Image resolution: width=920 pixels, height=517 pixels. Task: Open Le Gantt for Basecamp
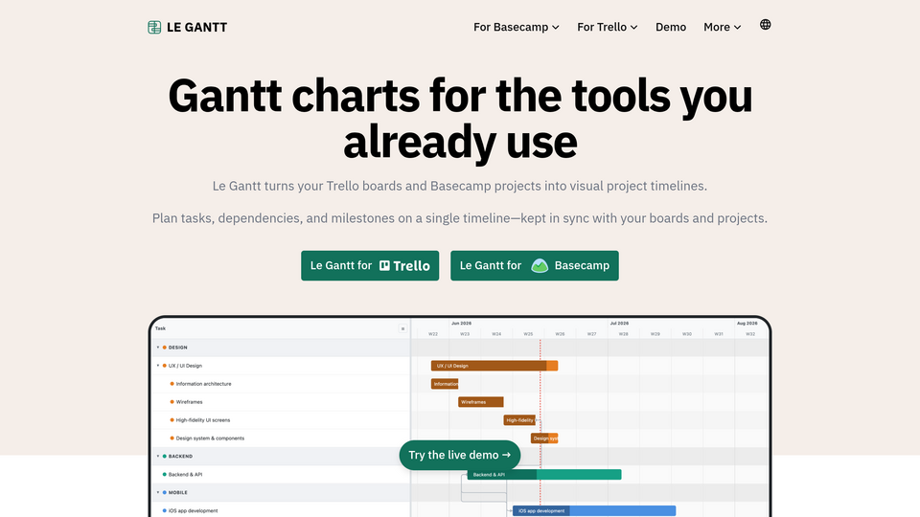click(535, 265)
